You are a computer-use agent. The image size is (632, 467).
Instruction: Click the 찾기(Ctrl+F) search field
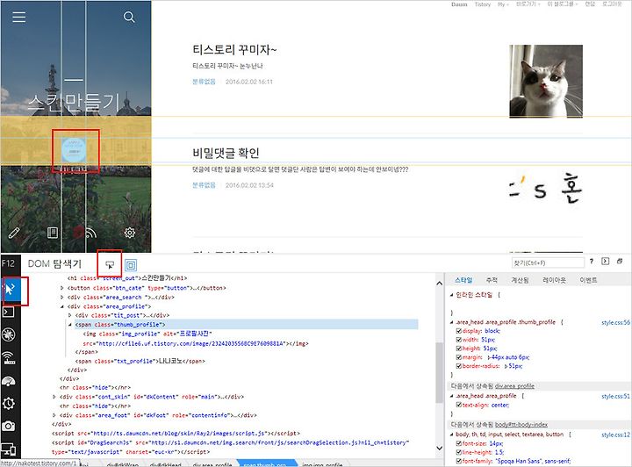(x=548, y=262)
